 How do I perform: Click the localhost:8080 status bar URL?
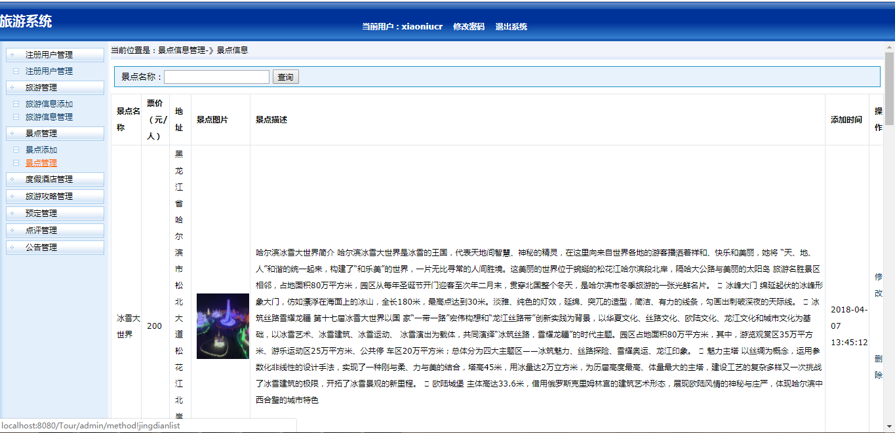(x=91, y=426)
